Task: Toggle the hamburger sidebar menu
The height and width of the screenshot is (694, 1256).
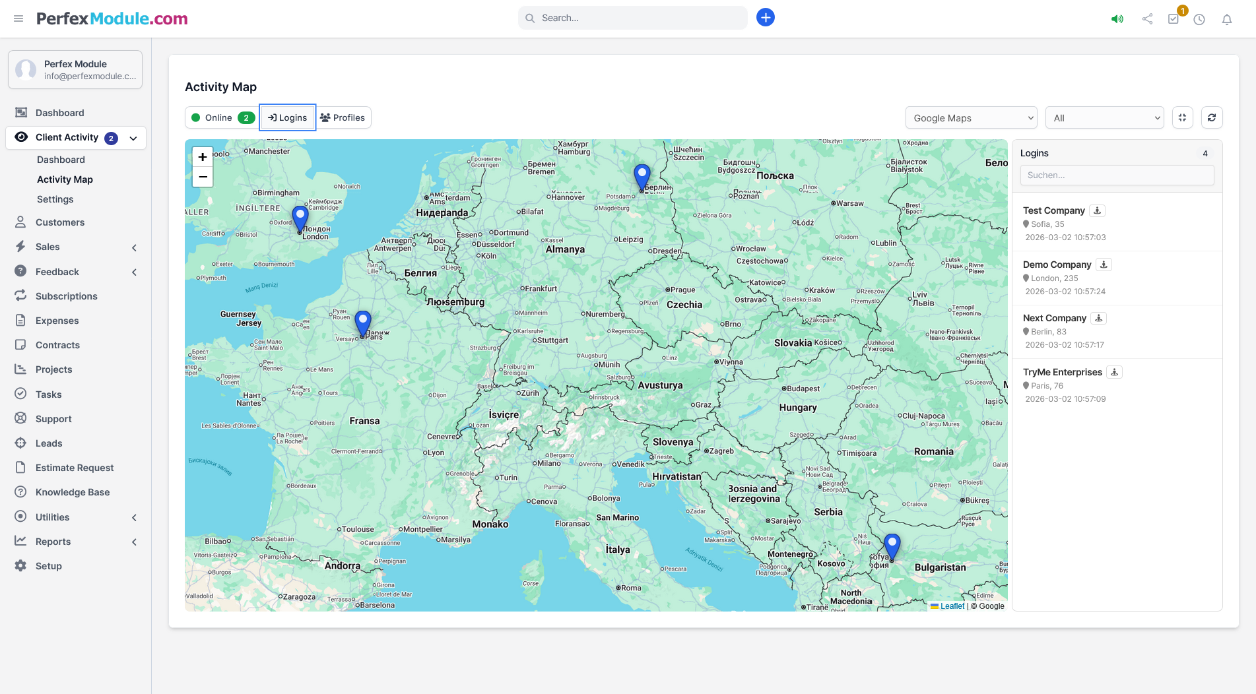Action: (18, 18)
